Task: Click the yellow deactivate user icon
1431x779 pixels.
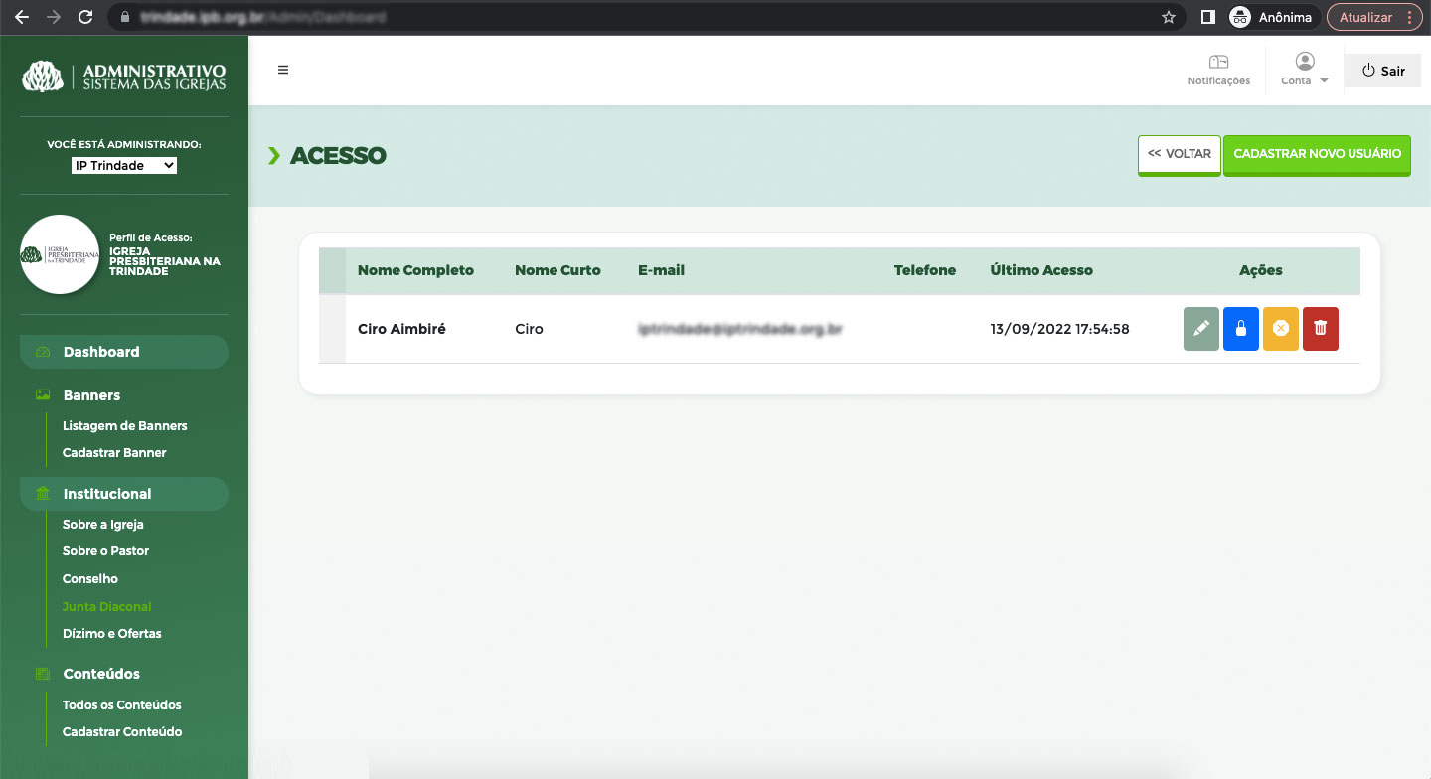Action: (1281, 329)
